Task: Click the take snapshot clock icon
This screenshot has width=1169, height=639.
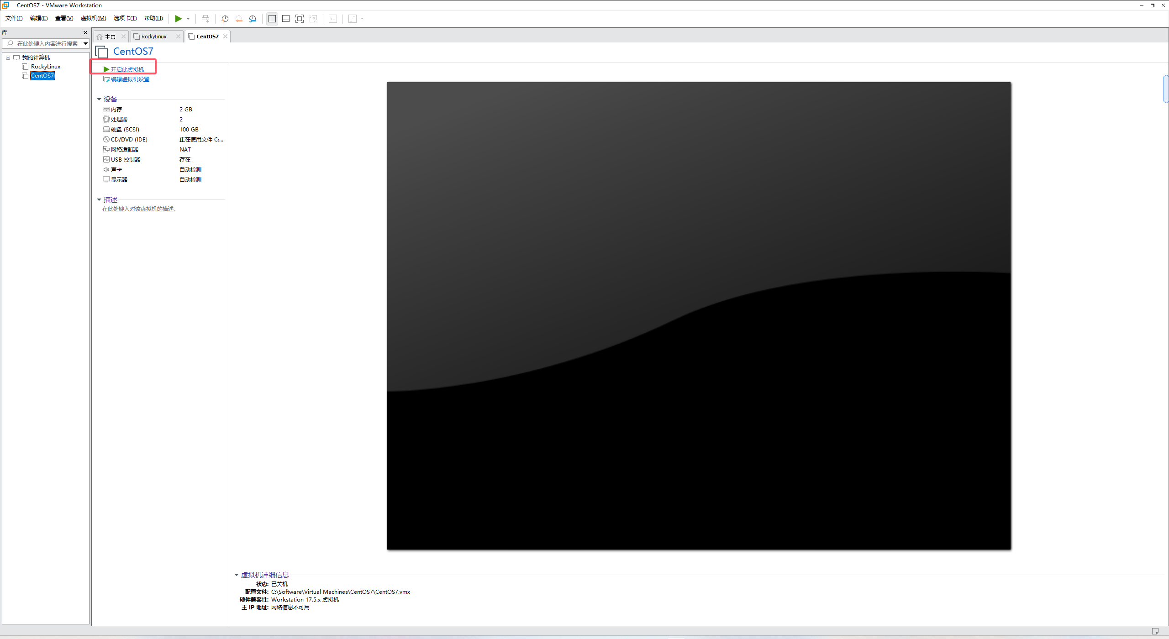Action: (x=225, y=19)
